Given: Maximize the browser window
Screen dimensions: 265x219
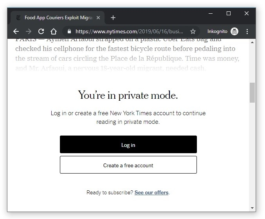Looking at the screenshot, I should coord(229,14).
